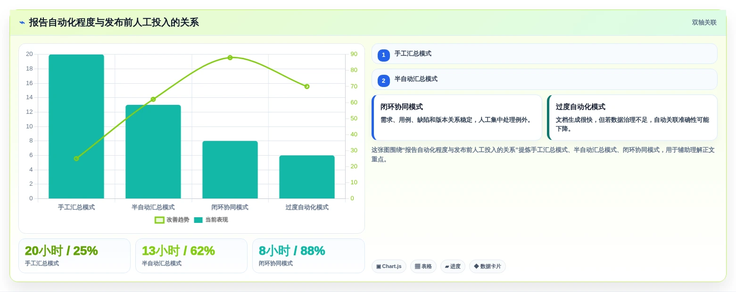Click the 20小时 / 25% data card
736x292 pixels.
click(x=74, y=256)
